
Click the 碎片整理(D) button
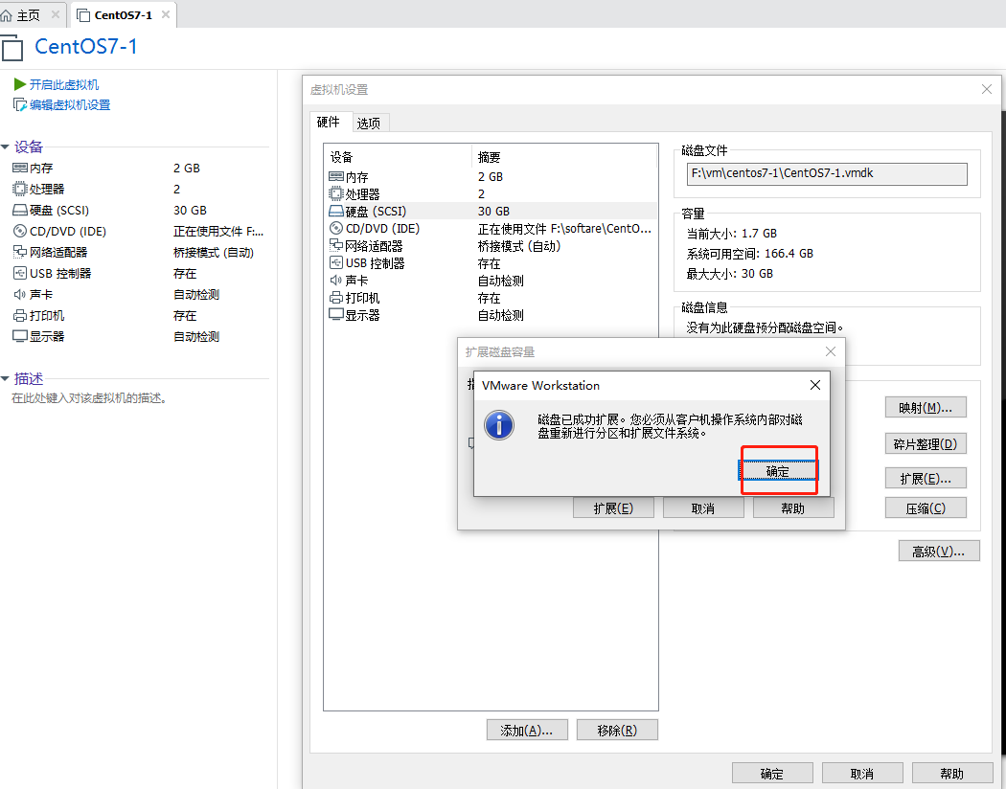tap(926, 444)
